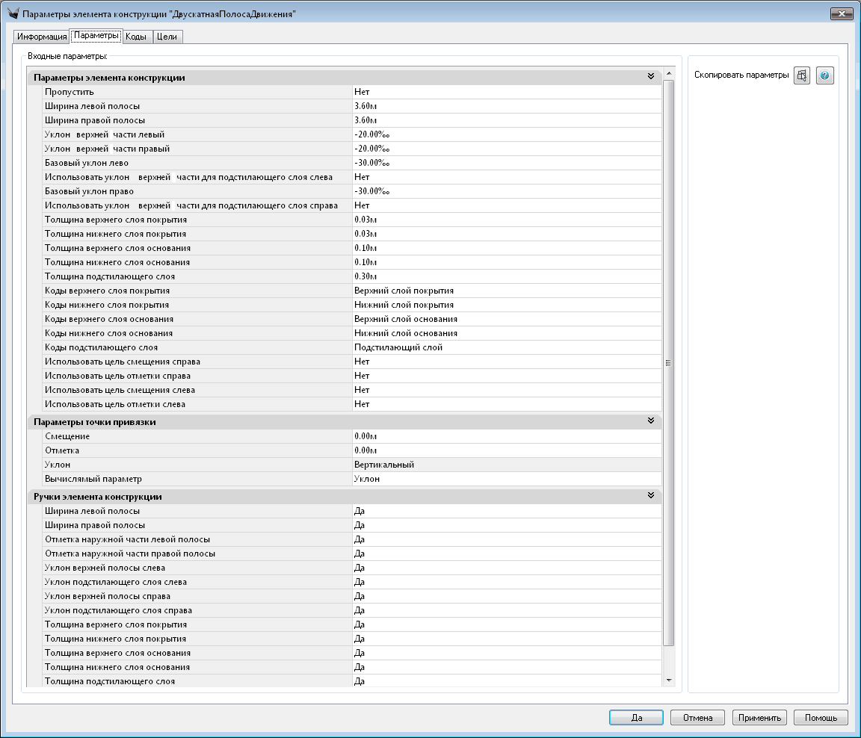The width and height of the screenshot is (861, 738).
Task: Open the Коды tab
Action: 135,37
